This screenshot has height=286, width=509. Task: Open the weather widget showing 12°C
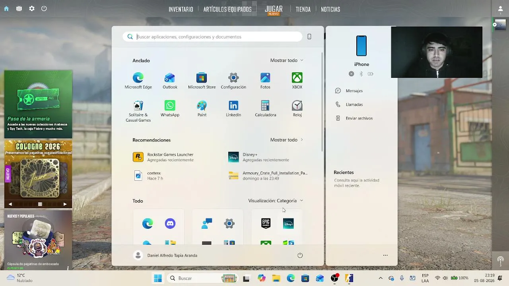pos(19,278)
